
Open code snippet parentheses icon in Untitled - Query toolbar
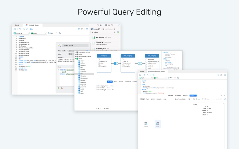[27, 29]
